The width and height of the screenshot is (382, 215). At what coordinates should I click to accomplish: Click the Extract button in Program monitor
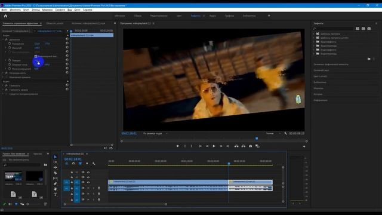pos(244,146)
